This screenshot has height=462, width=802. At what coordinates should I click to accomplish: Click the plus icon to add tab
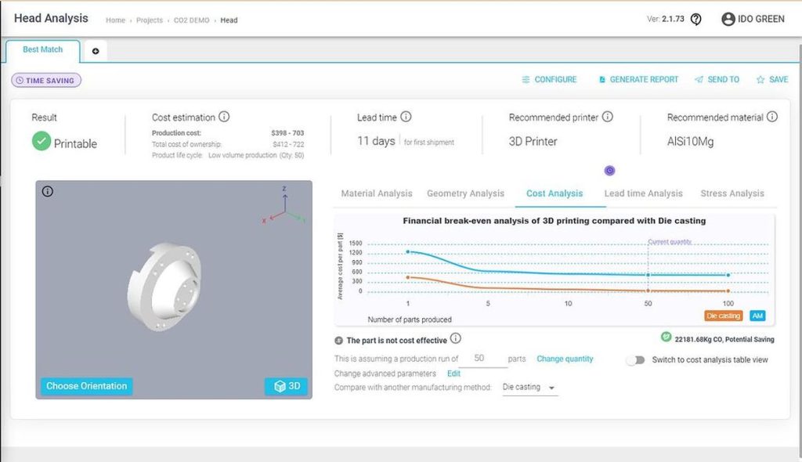(96, 51)
